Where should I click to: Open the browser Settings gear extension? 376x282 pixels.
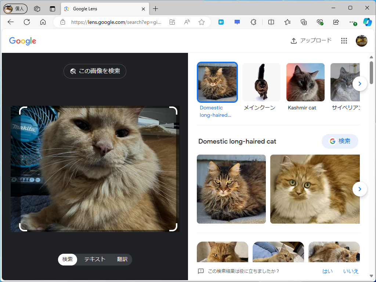(253, 22)
